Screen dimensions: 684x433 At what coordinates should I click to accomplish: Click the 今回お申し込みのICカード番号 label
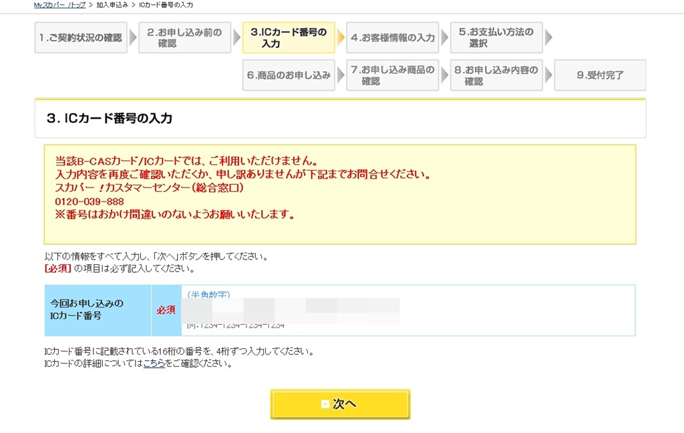pos(86,310)
